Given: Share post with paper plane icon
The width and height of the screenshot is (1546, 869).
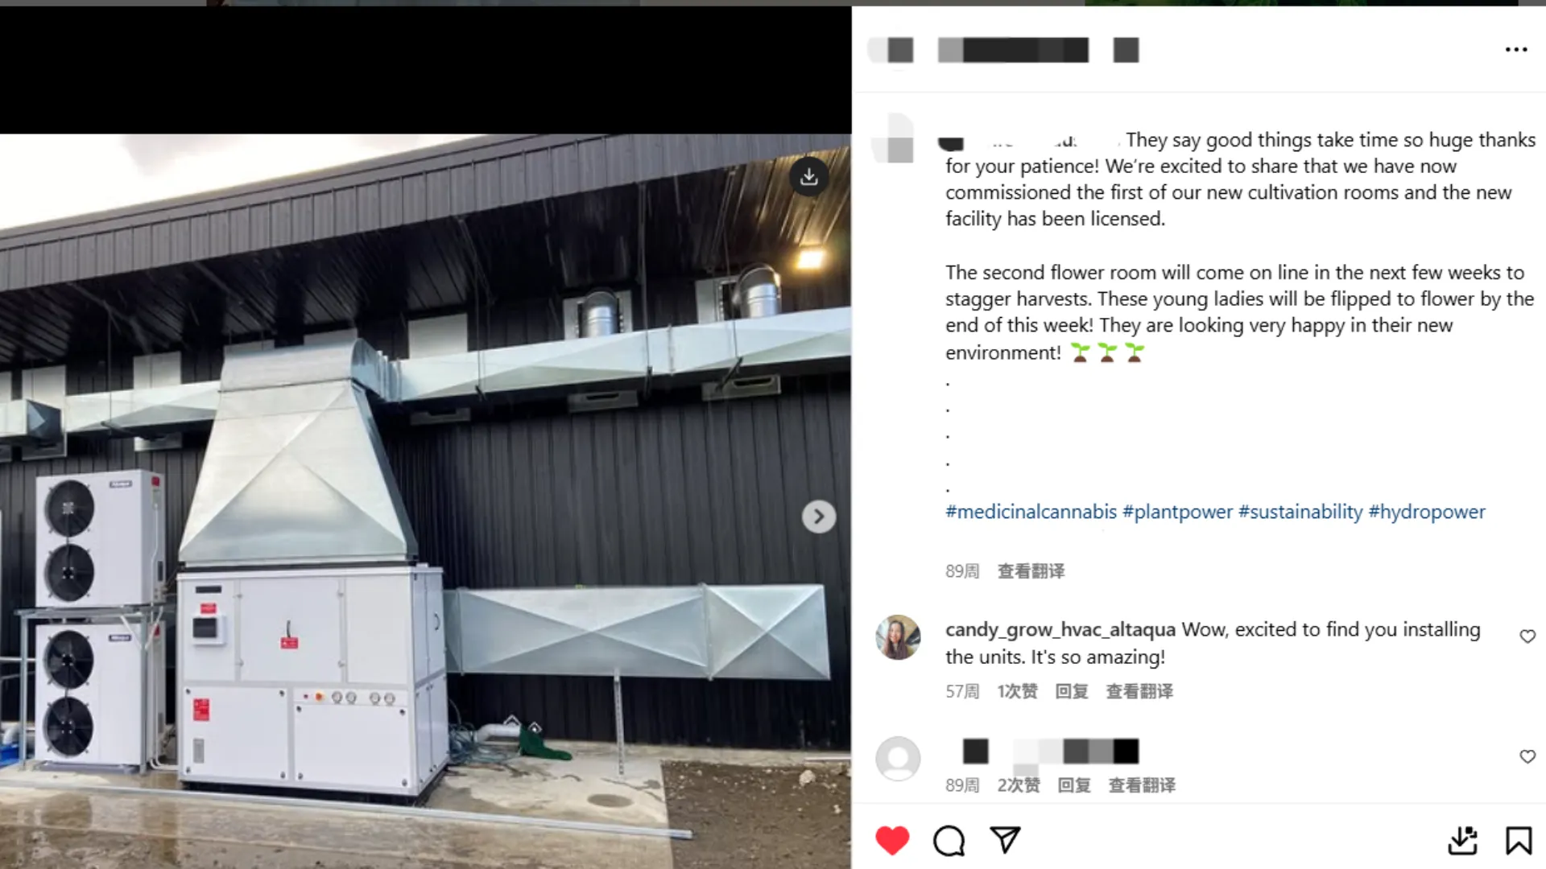Looking at the screenshot, I should [1005, 840].
